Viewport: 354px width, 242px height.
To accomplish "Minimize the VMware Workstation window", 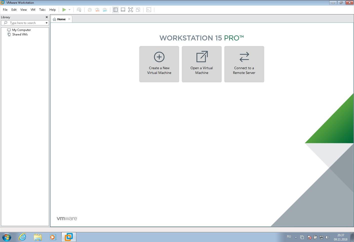I will point(333,3).
